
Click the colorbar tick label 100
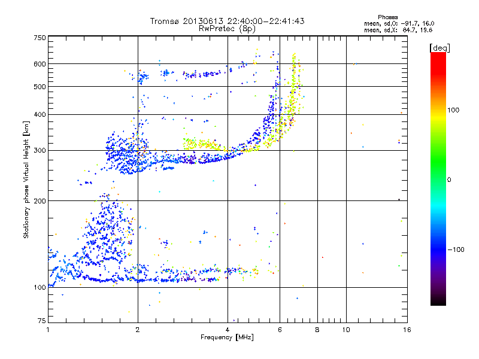point(453,110)
